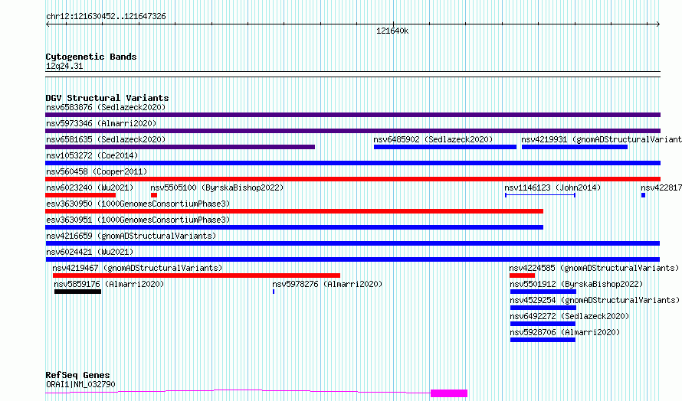
Task: Open the nsv6492272 (Sedlazeck2020) label
Action: click(569, 316)
